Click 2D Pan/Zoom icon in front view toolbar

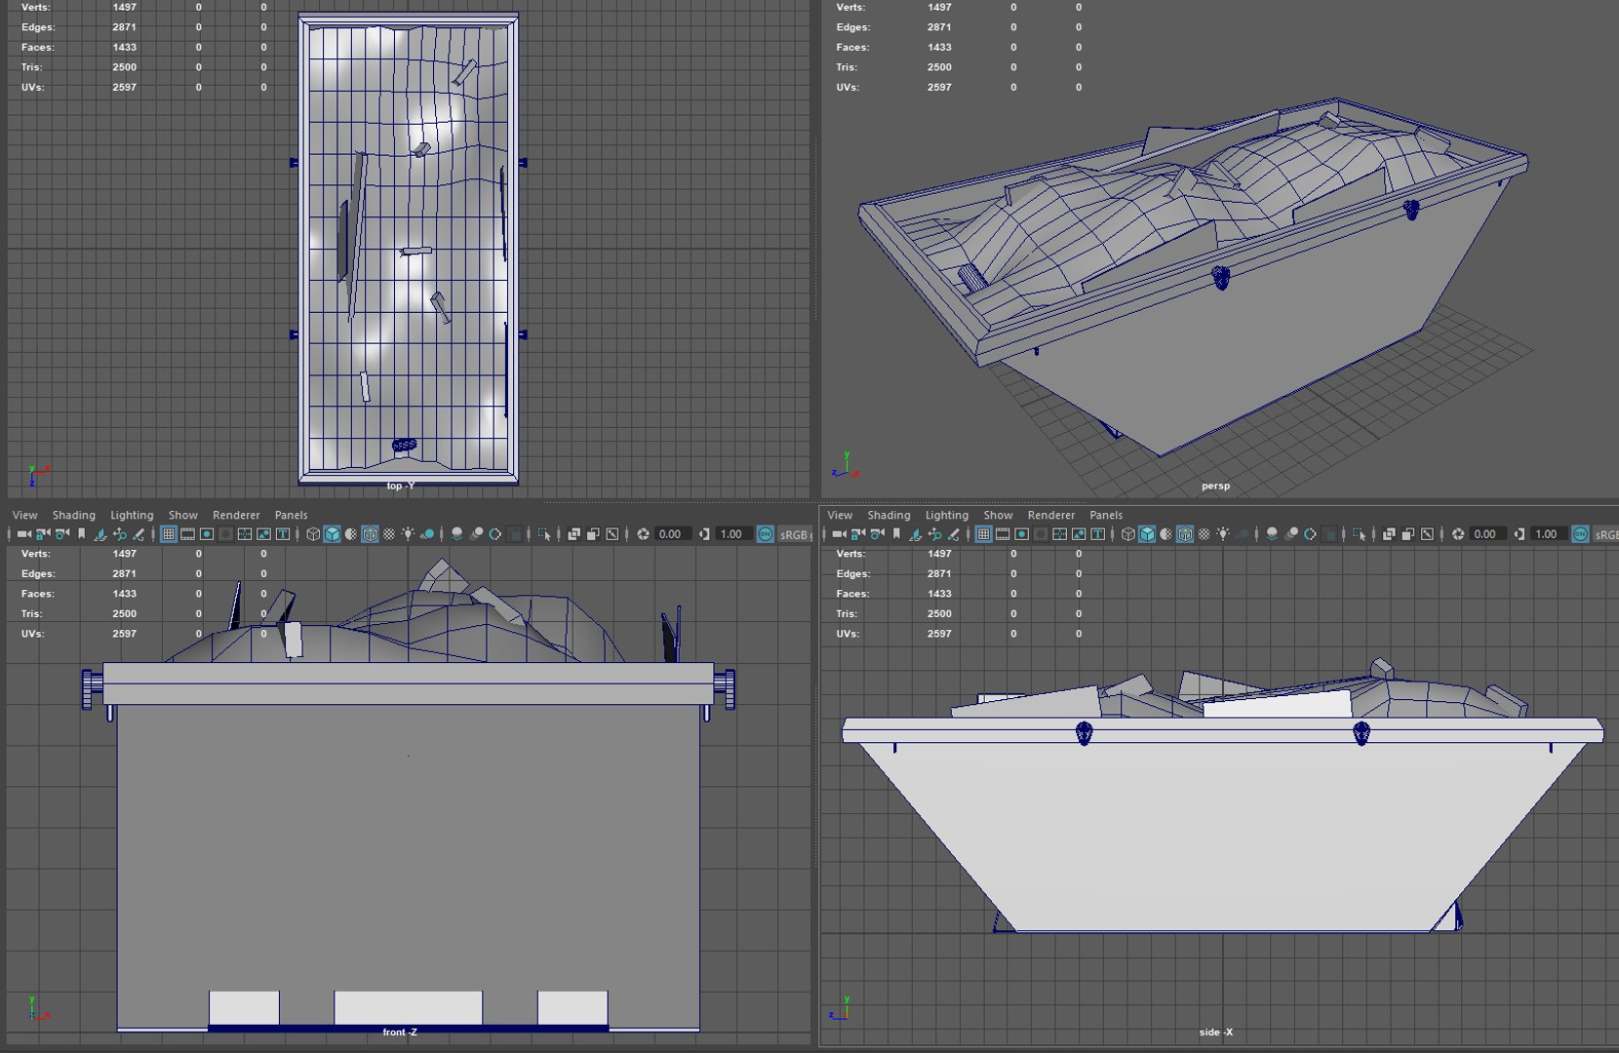[x=120, y=534]
